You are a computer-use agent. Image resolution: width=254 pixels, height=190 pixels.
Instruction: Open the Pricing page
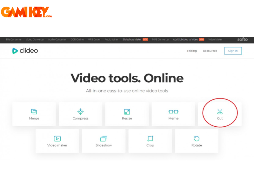[x=192, y=51]
